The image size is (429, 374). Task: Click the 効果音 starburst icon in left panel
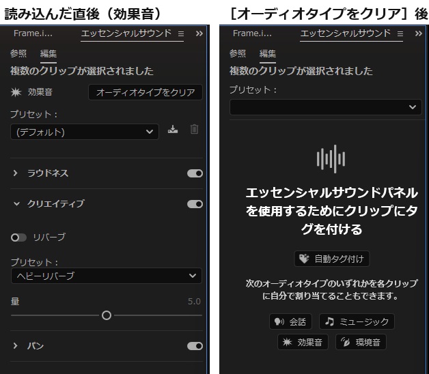click(16, 92)
